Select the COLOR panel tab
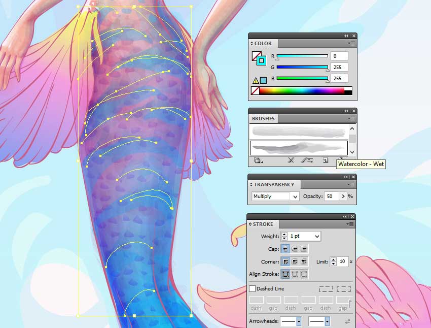Viewport: 431px width, 328px height. tap(263, 44)
